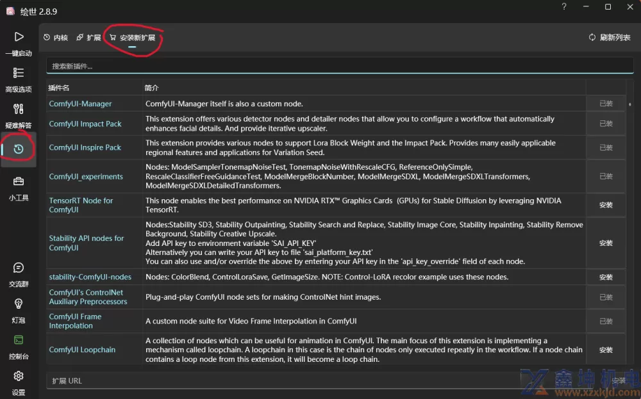Image resolution: width=641 pixels, height=399 pixels.
Task: Select the description starting "This extension provides various nodes"
Action: click(x=351, y=147)
